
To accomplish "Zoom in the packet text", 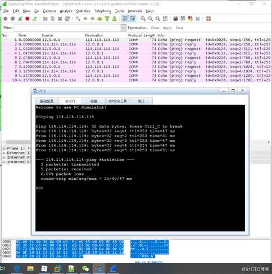I will (x=143, y=18).
